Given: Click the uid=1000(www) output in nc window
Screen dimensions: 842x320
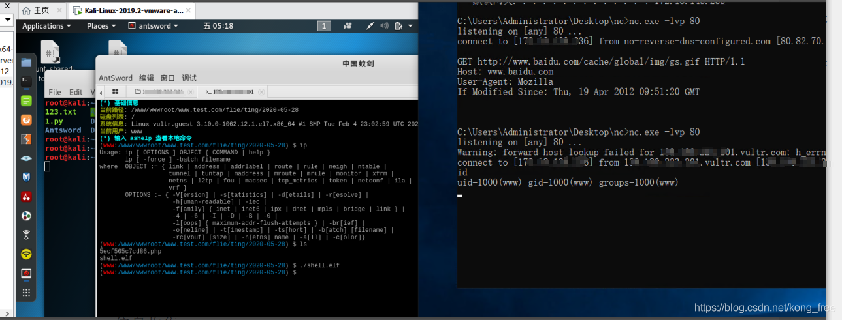Looking at the screenshot, I should click(x=568, y=182).
